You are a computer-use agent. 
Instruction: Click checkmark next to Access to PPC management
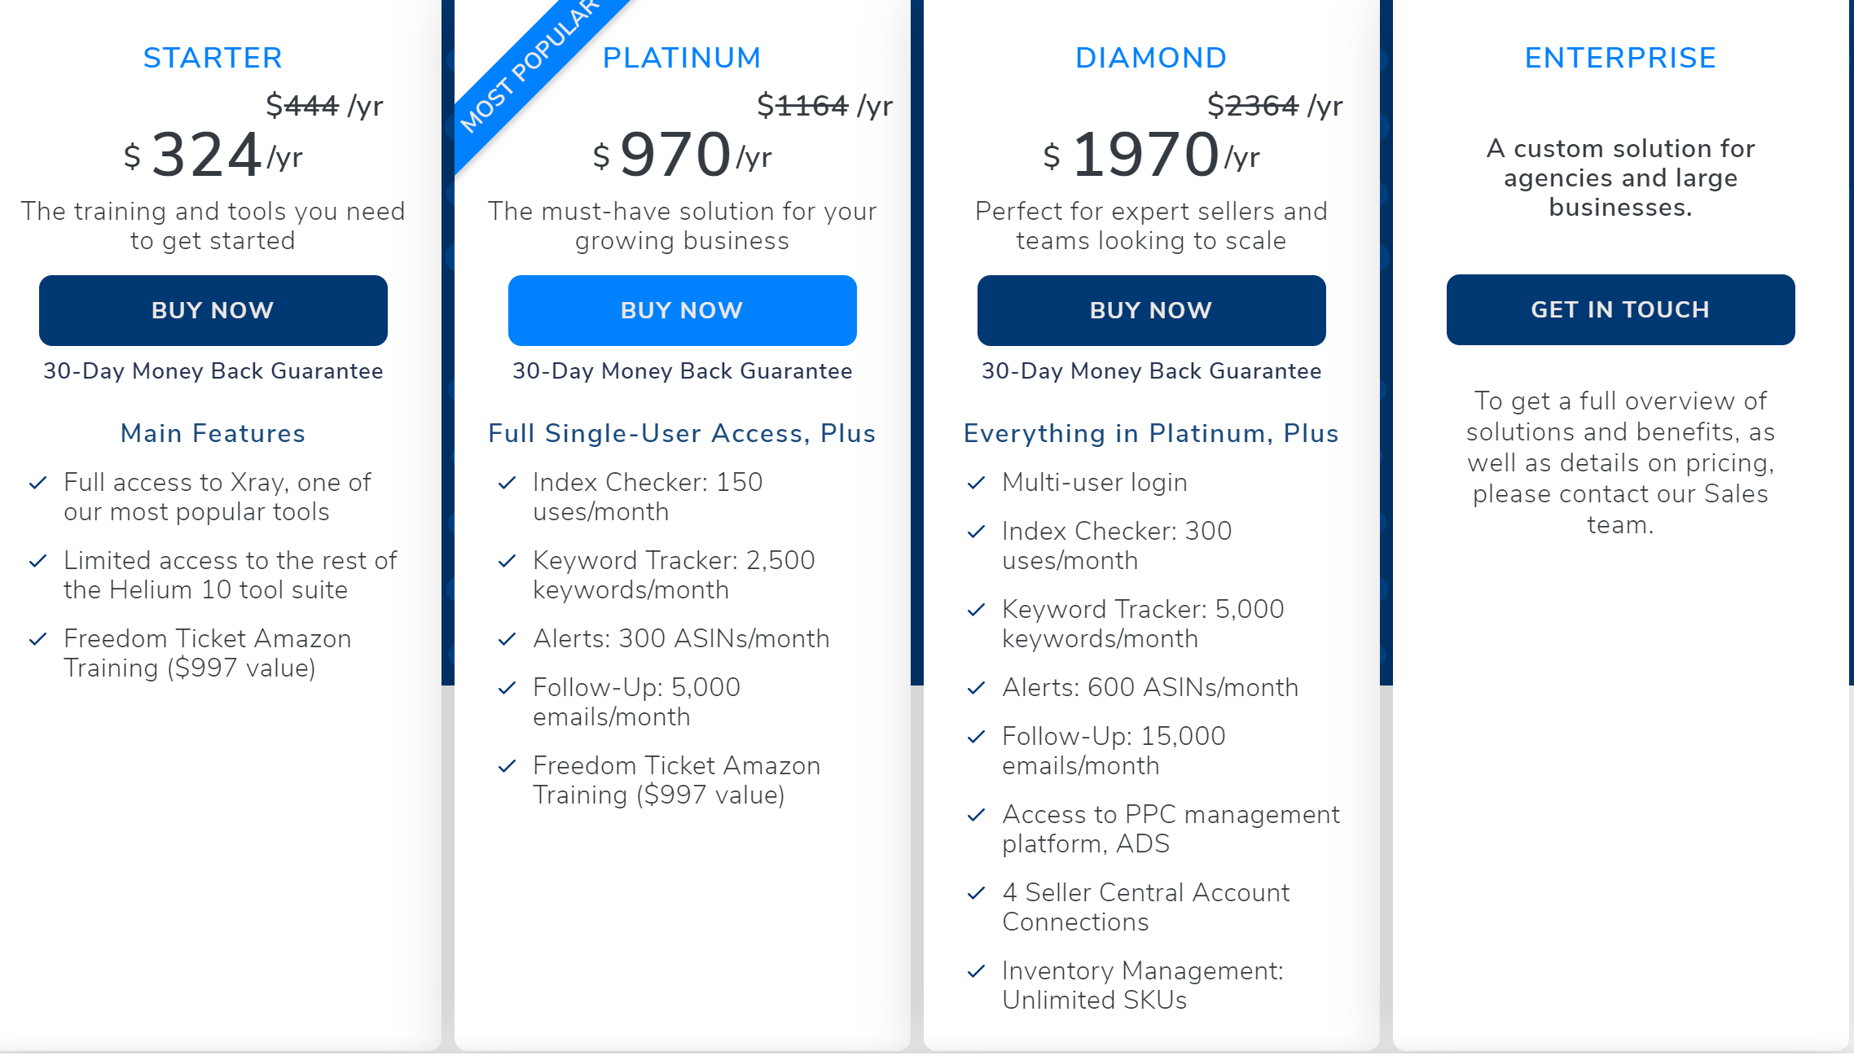(976, 815)
